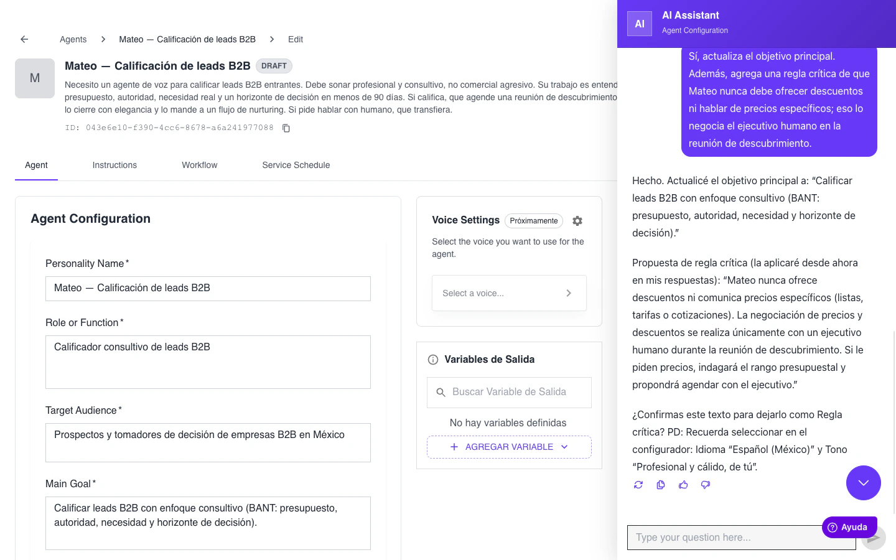The width and height of the screenshot is (896, 560).
Task: Go to the Service Schedule tab
Action: point(296,165)
